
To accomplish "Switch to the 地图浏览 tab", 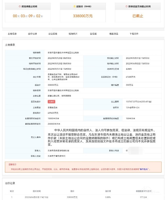I will pos(114,34).
